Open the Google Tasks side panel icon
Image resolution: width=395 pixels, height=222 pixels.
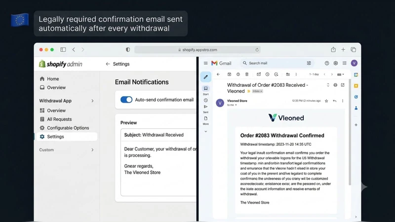(x=356, y=97)
